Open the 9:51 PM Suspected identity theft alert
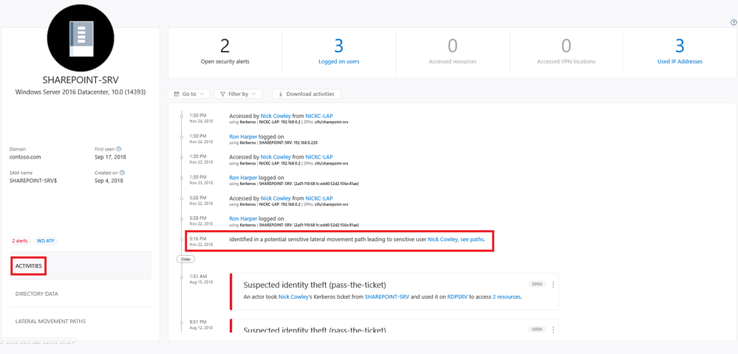Viewport: 738px width, 354px height. pos(315,330)
